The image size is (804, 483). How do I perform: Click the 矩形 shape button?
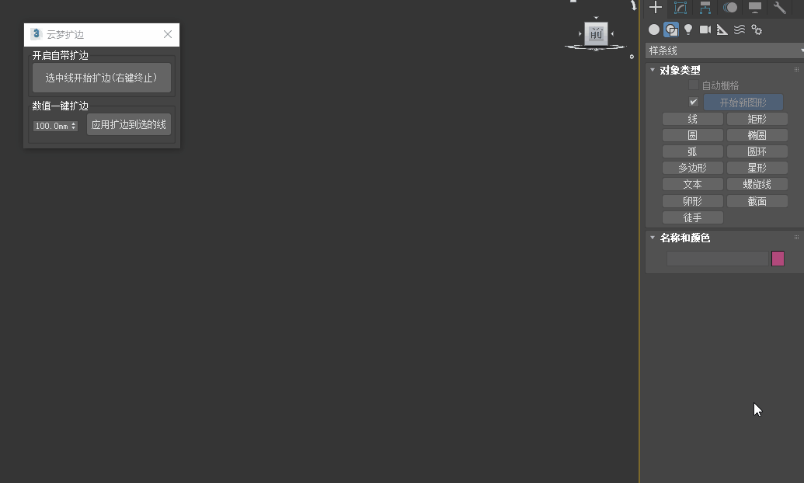[757, 119]
